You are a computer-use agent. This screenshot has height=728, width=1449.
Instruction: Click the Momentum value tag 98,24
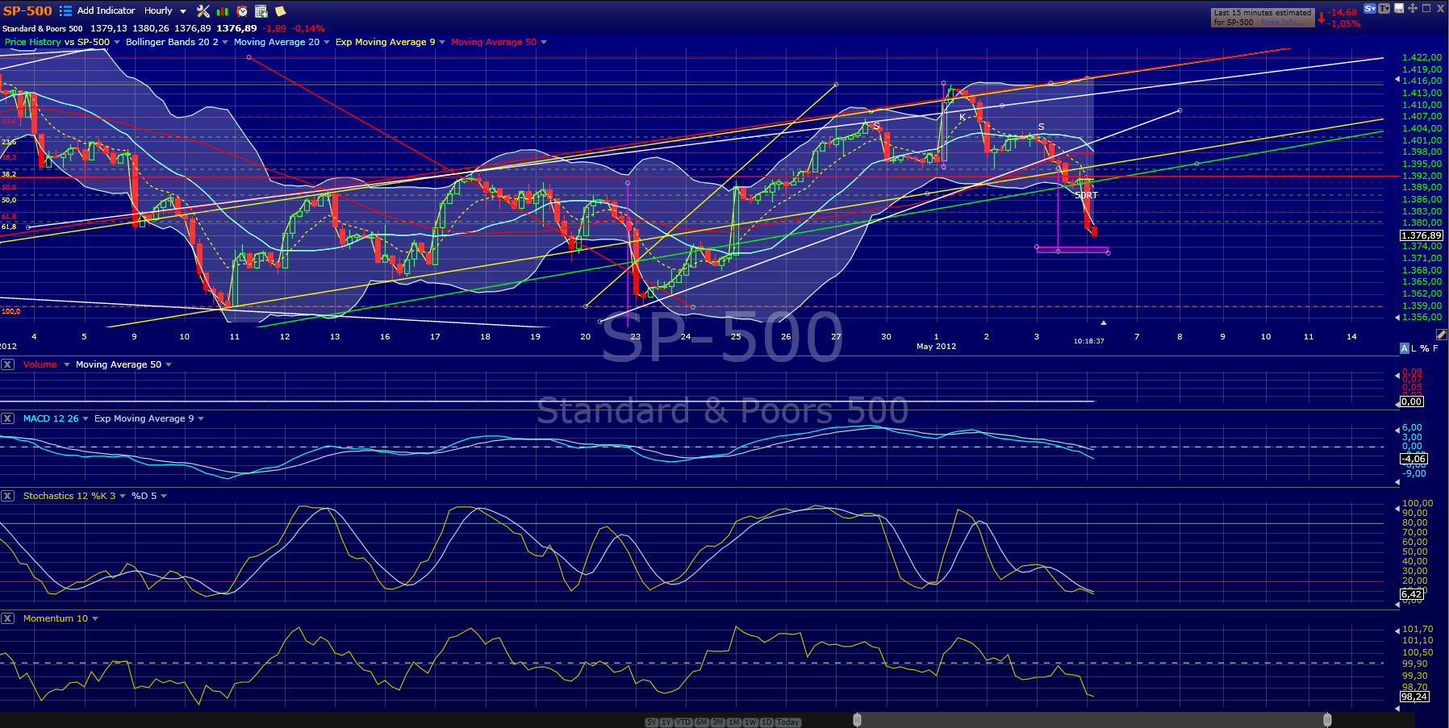pyautogui.click(x=1414, y=697)
